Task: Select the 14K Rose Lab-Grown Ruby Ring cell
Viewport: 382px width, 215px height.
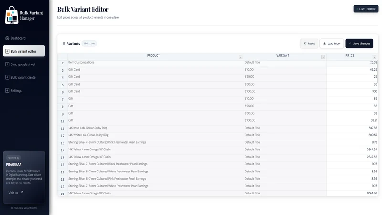Action: click(x=156, y=128)
